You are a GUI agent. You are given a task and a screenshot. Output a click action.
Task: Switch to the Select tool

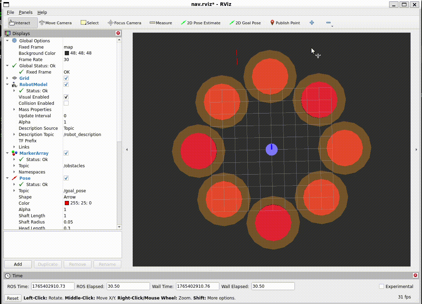(x=89, y=23)
